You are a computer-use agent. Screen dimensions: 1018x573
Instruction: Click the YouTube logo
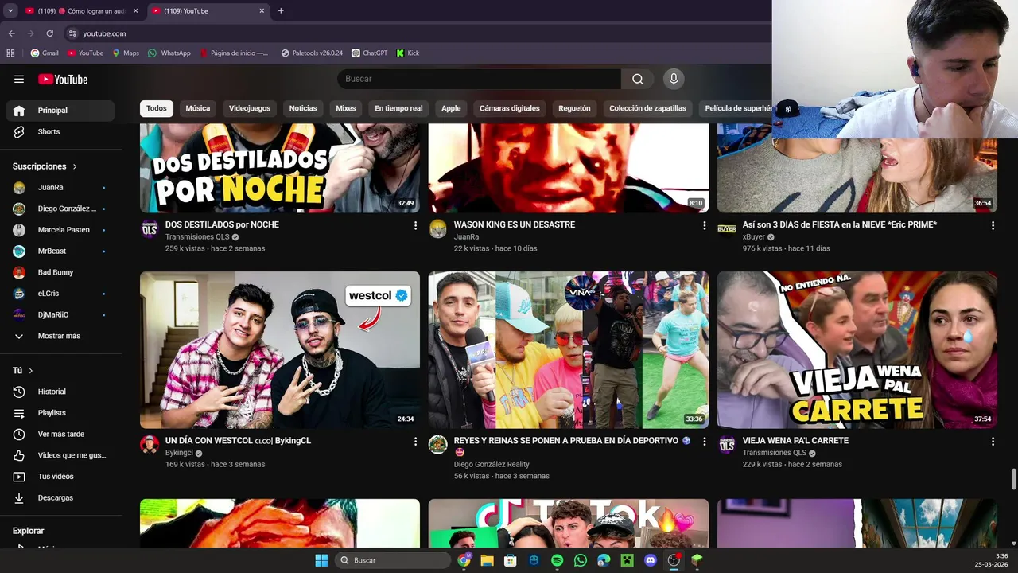pyautogui.click(x=63, y=79)
